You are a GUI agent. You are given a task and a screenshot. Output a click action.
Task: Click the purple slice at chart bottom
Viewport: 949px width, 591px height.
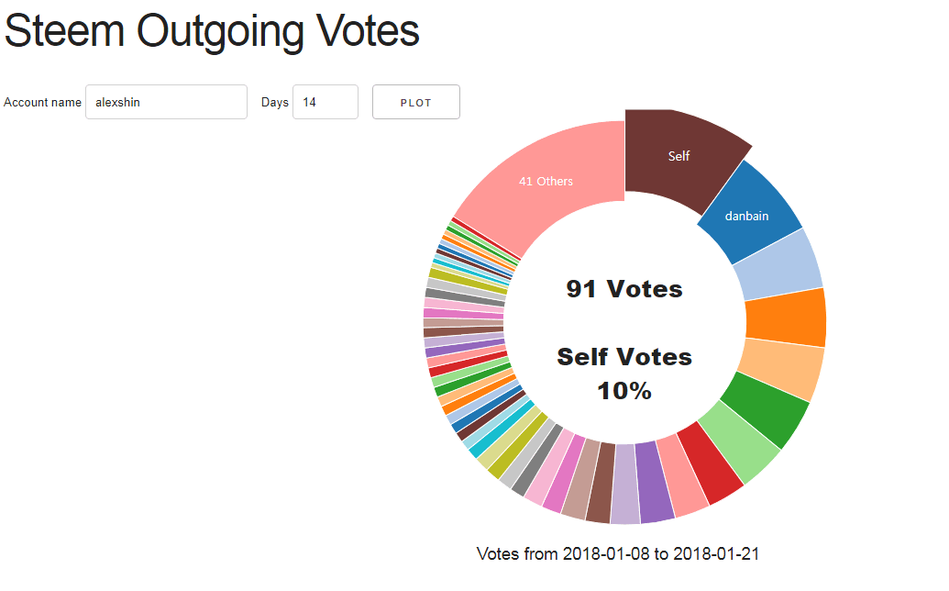pyautogui.click(x=655, y=484)
